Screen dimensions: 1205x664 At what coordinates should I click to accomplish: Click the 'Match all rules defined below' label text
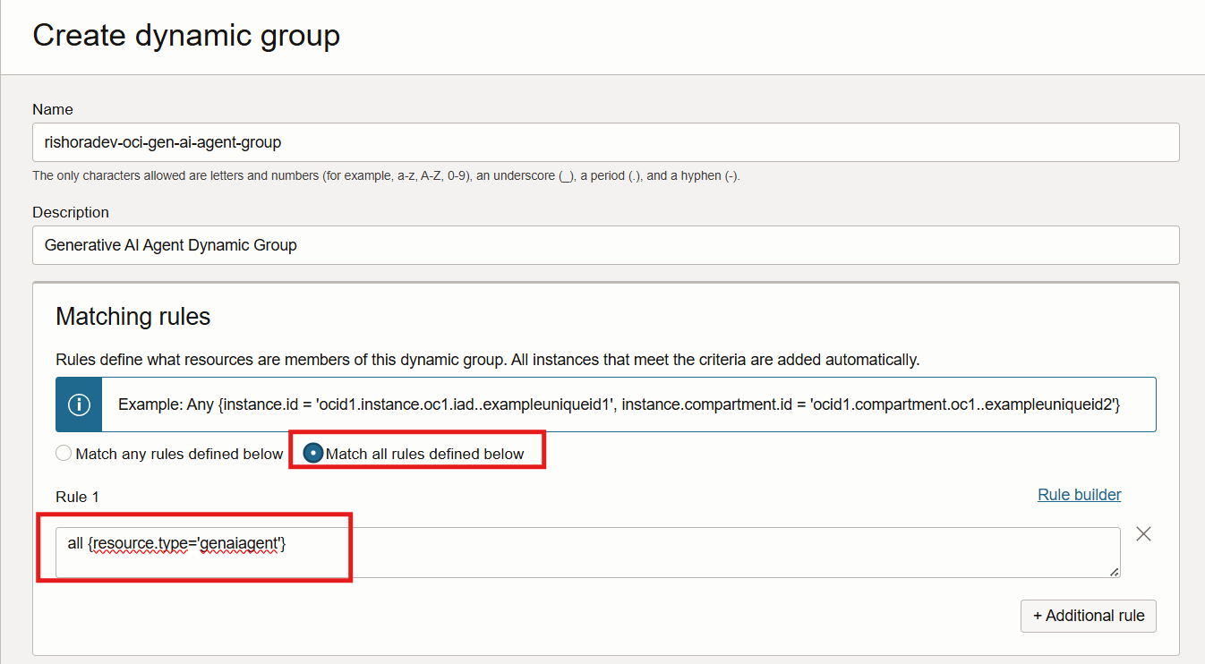point(424,454)
